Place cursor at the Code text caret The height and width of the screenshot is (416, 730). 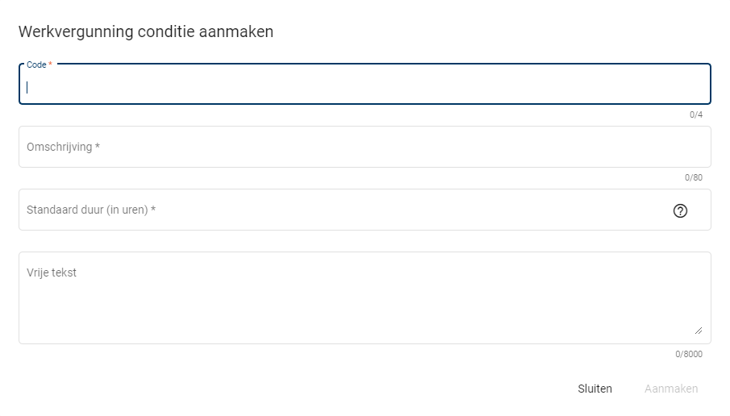[x=27, y=87]
